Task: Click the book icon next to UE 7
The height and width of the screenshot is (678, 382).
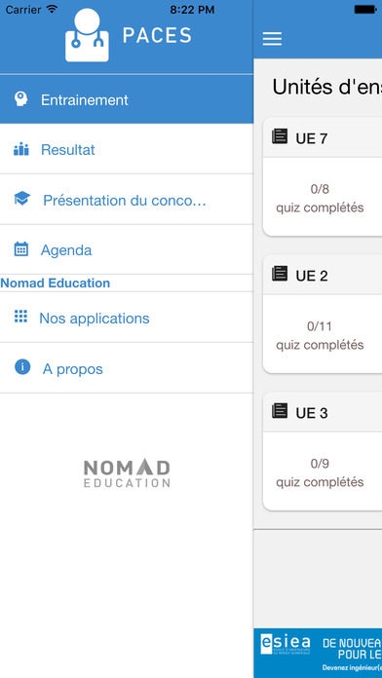Action: [280, 136]
